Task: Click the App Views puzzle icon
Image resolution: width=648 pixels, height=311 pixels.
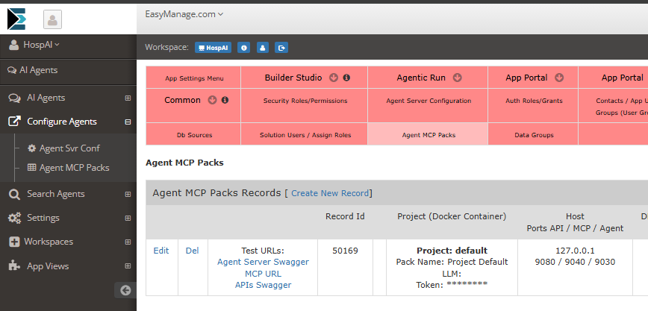Action: point(14,266)
